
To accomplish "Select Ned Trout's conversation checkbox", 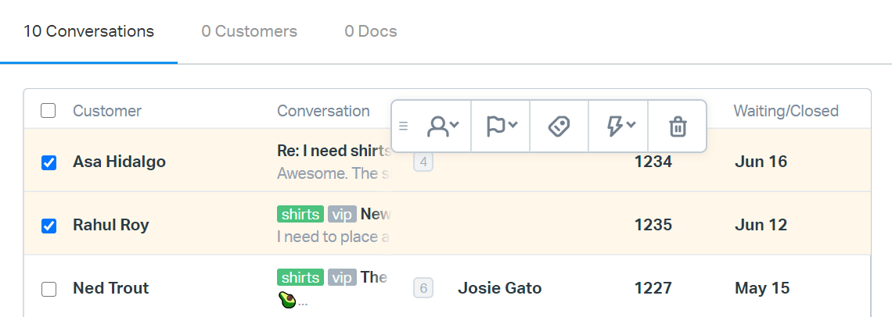I will (49, 289).
